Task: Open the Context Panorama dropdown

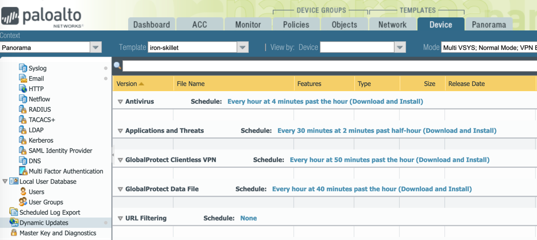Action: point(96,48)
